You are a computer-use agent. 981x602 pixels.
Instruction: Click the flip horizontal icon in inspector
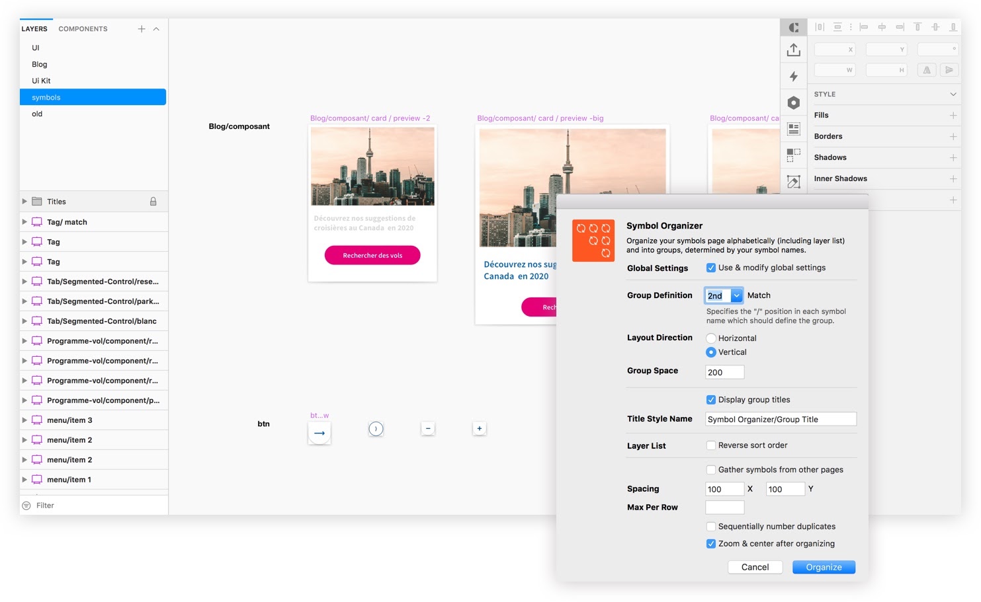926,70
